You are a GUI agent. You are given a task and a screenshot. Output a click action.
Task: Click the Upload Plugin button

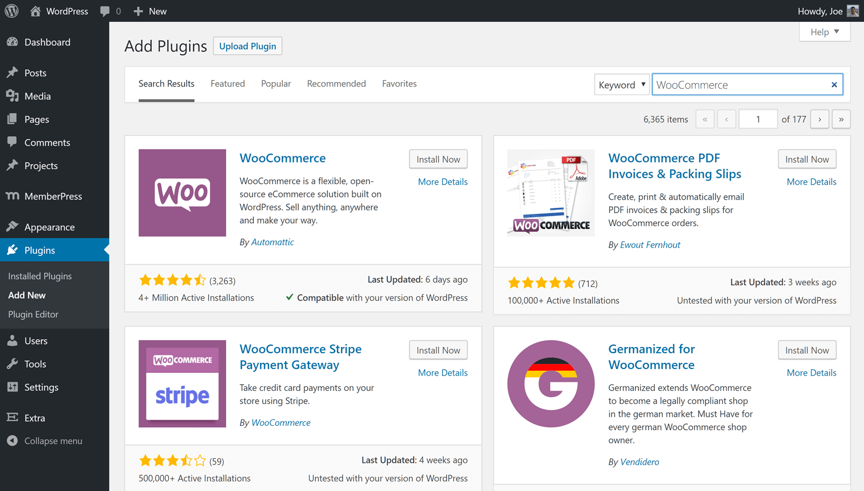coord(247,46)
